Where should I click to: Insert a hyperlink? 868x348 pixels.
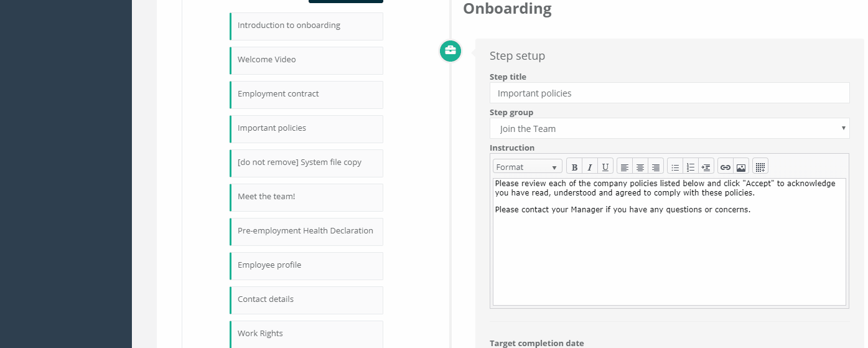click(x=726, y=167)
